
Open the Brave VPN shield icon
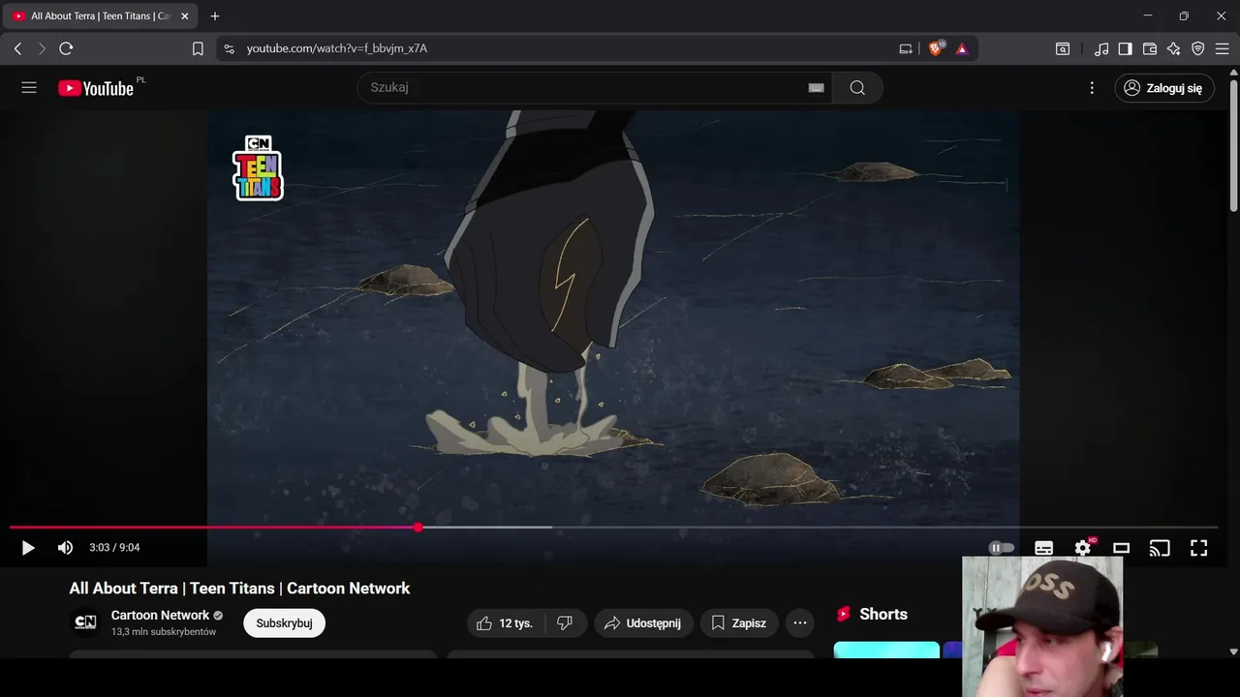click(x=1198, y=48)
